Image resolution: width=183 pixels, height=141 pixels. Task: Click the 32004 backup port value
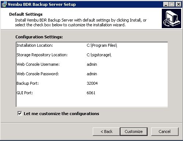point(92,83)
